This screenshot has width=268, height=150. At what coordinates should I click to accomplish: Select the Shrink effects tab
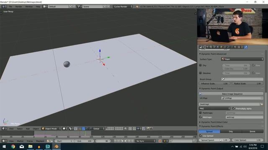tap(253, 131)
